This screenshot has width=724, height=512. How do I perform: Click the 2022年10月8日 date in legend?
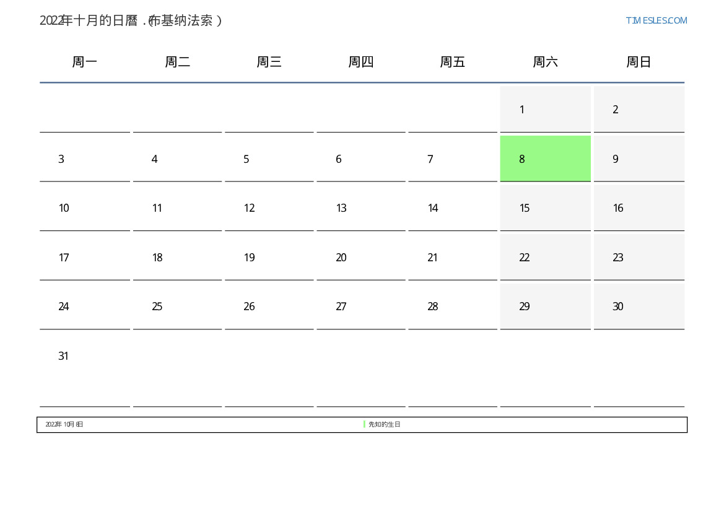point(64,425)
